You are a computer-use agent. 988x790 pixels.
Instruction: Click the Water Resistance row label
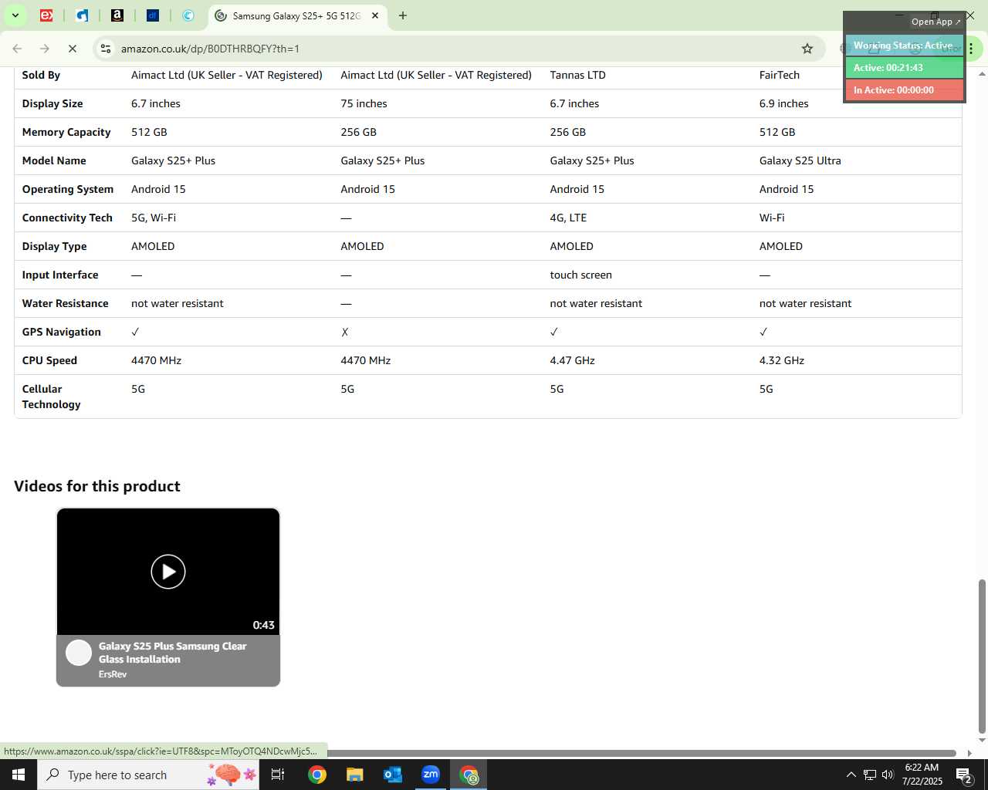pyautogui.click(x=66, y=303)
